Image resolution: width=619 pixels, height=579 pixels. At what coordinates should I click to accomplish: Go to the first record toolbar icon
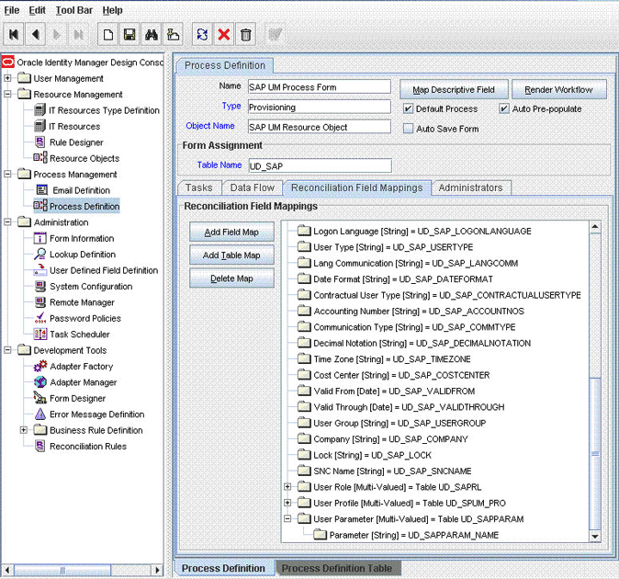[14, 35]
